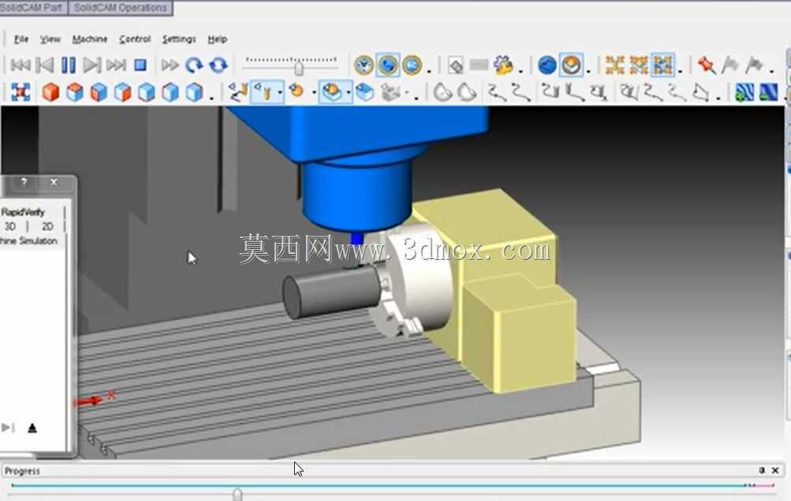This screenshot has height=501, width=791.
Task: Open the Settings menu
Action: (x=178, y=39)
